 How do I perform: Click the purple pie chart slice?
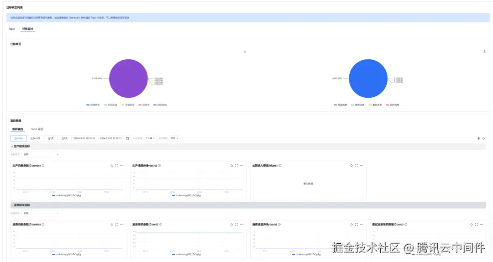[x=128, y=79]
